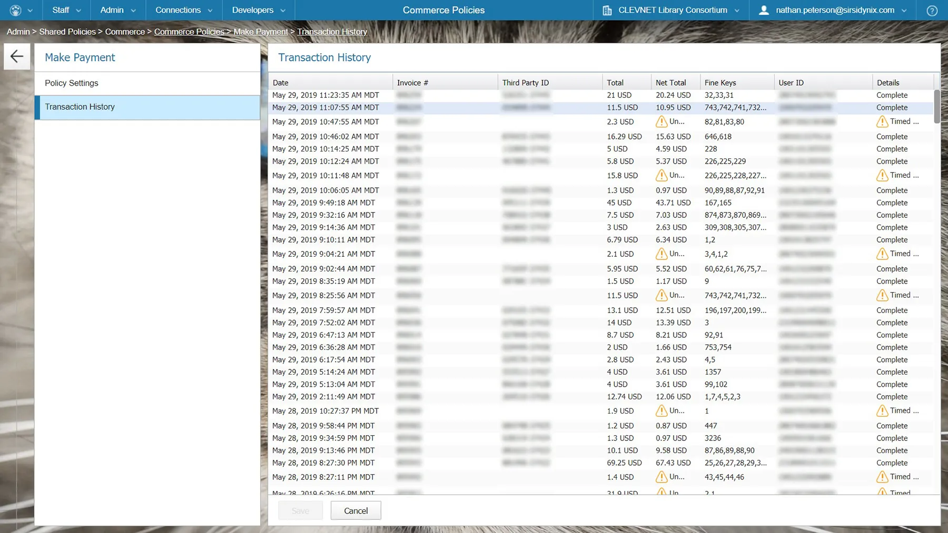Sort by the Details column header
The width and height of the screenshot is (948, 533).
coord(903,83)
